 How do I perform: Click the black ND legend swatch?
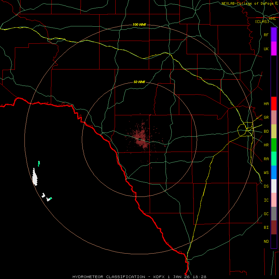274,241
